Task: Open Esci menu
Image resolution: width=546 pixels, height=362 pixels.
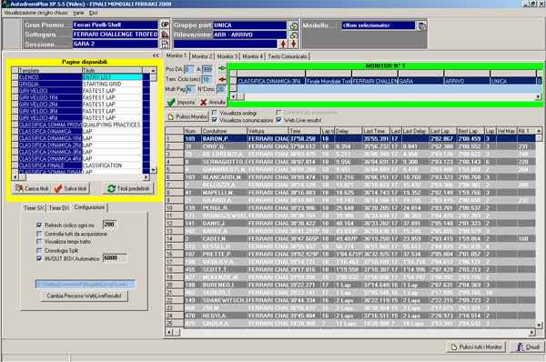Action: point(94,13)
